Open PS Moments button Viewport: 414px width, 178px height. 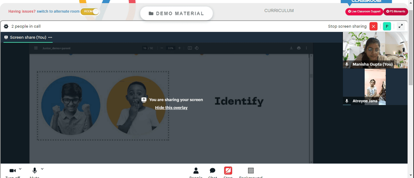[395, 12]
